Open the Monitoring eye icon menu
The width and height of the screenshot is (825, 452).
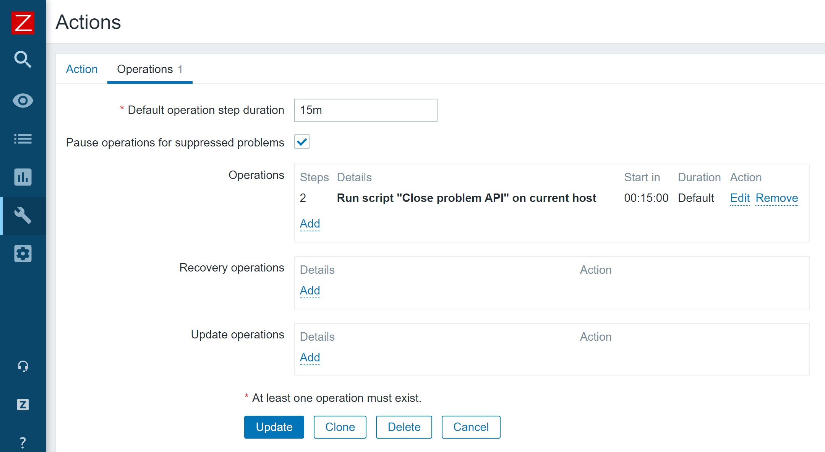point(23,101)
